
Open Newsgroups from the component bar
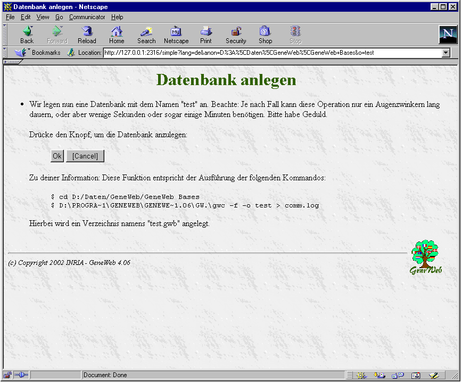pos(398,376)
